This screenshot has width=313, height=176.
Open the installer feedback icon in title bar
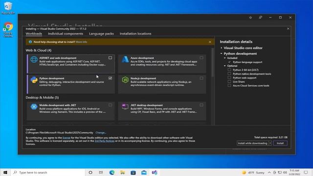260,18
